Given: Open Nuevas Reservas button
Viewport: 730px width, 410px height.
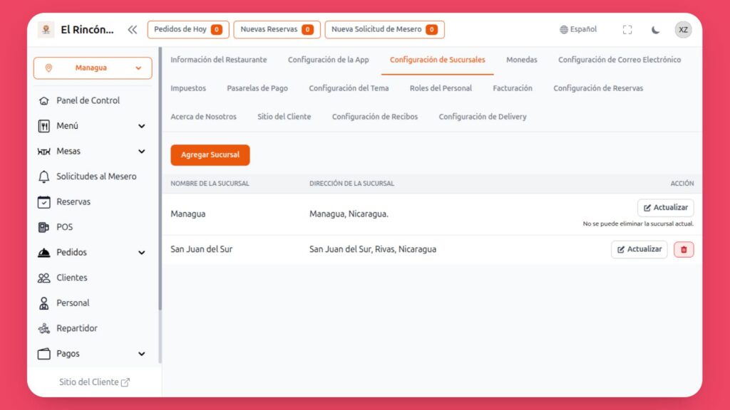Looking at the screenshot, I should point(277,30).
